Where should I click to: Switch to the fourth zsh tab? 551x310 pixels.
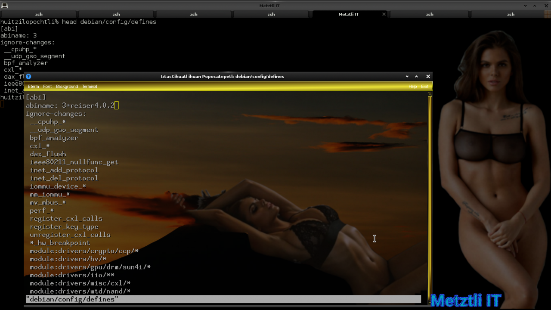pos(271,14)
